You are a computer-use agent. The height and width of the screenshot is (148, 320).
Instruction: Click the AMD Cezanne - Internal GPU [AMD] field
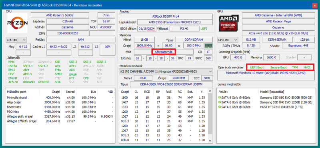click(x=278, y=15)
